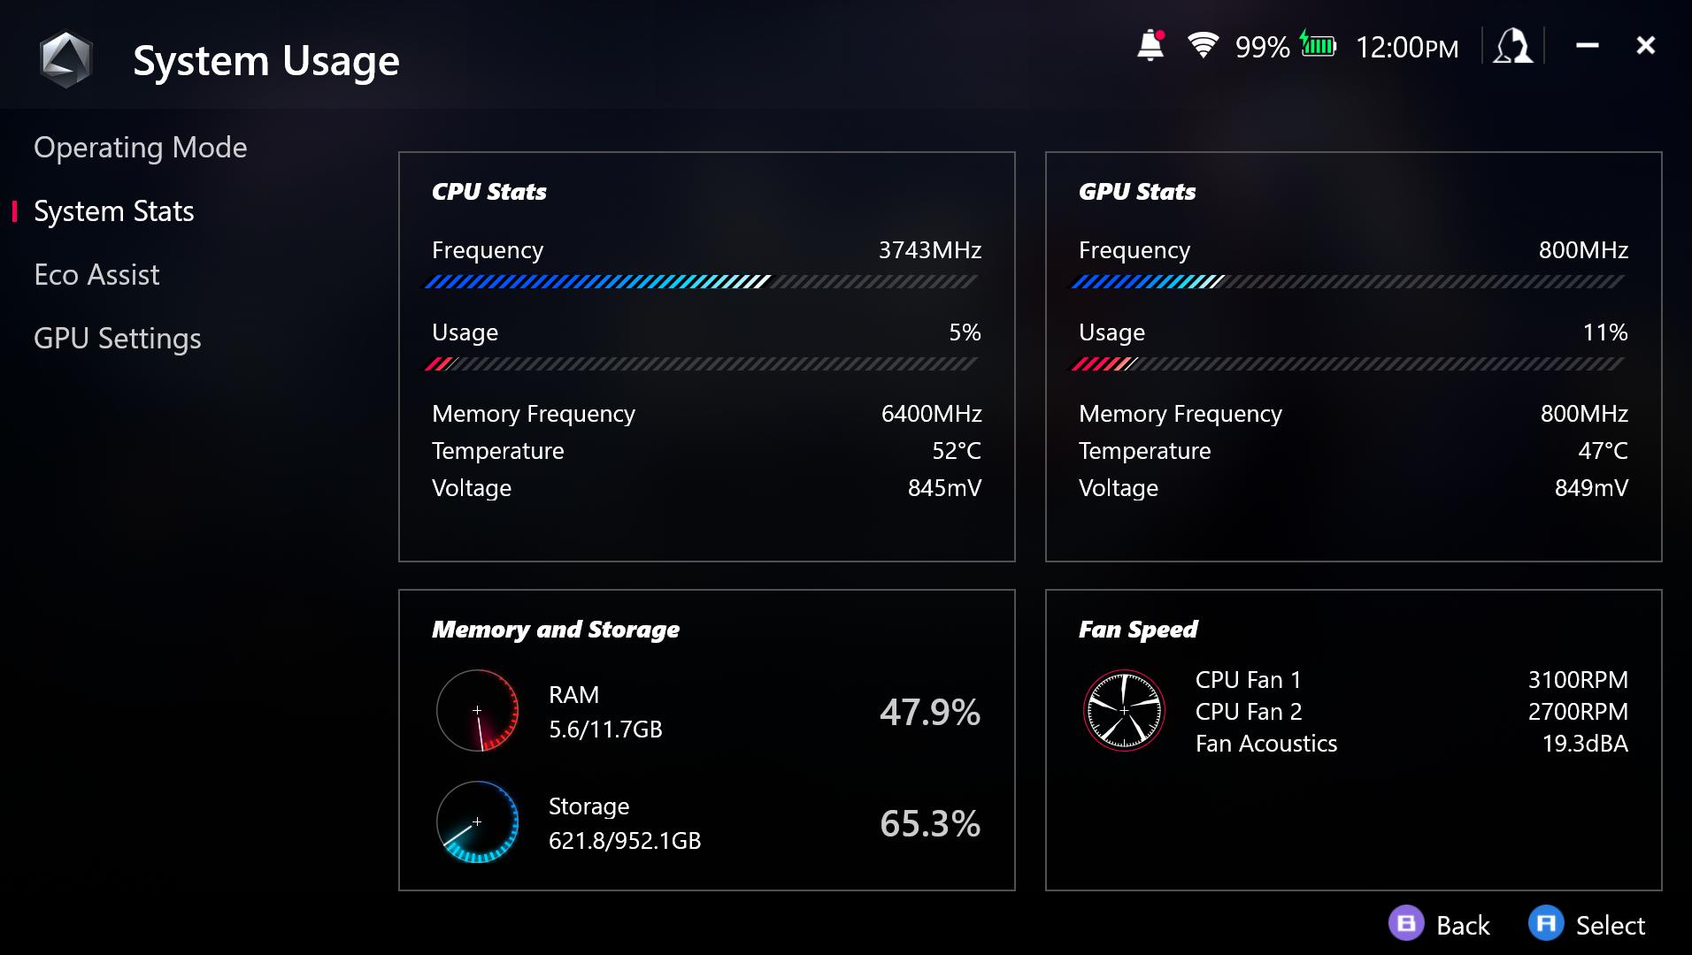Click the RAM usage gauge icon

(478, 711)
